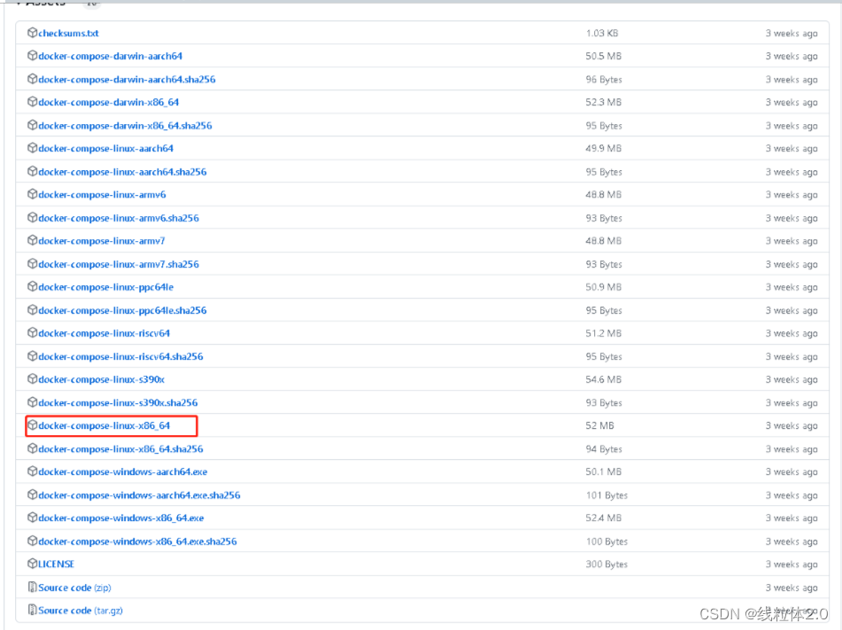Click "3 weeks ago" in checksums.txt row
Screen dimensions: 842x630
[x=792, y=34]
